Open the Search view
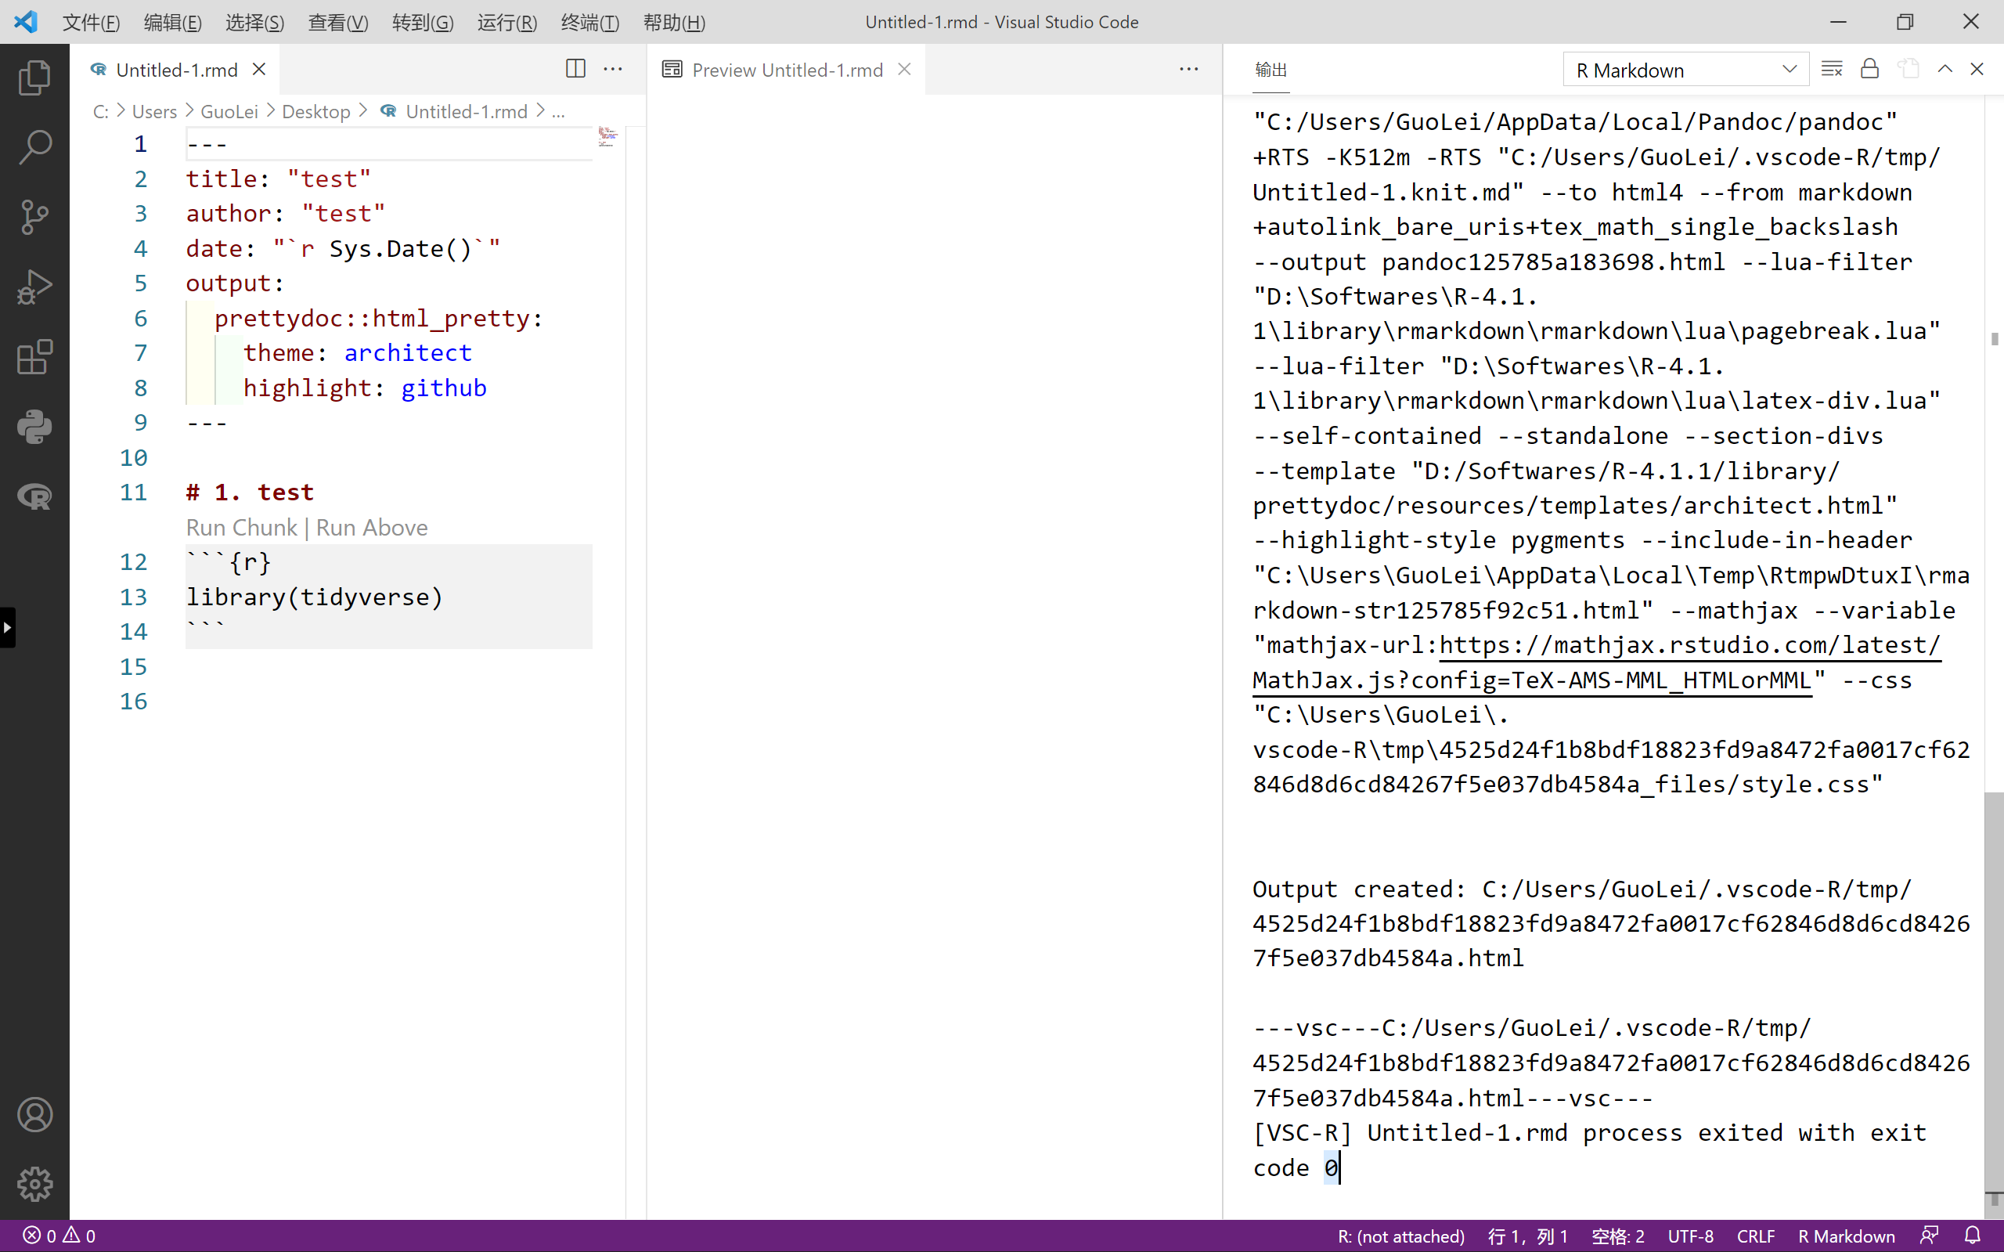 tap(35, 146)
